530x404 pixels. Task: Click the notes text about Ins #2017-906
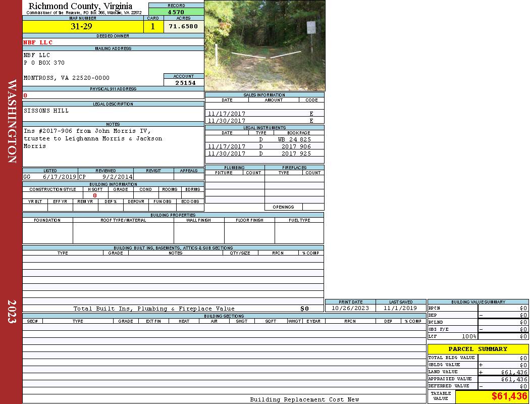click(x=93, y=138)
